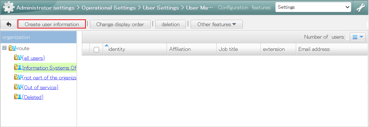369x127 pixels.
Task: Open the Configuration features Settings dropdown
Action: coord(314,7)
